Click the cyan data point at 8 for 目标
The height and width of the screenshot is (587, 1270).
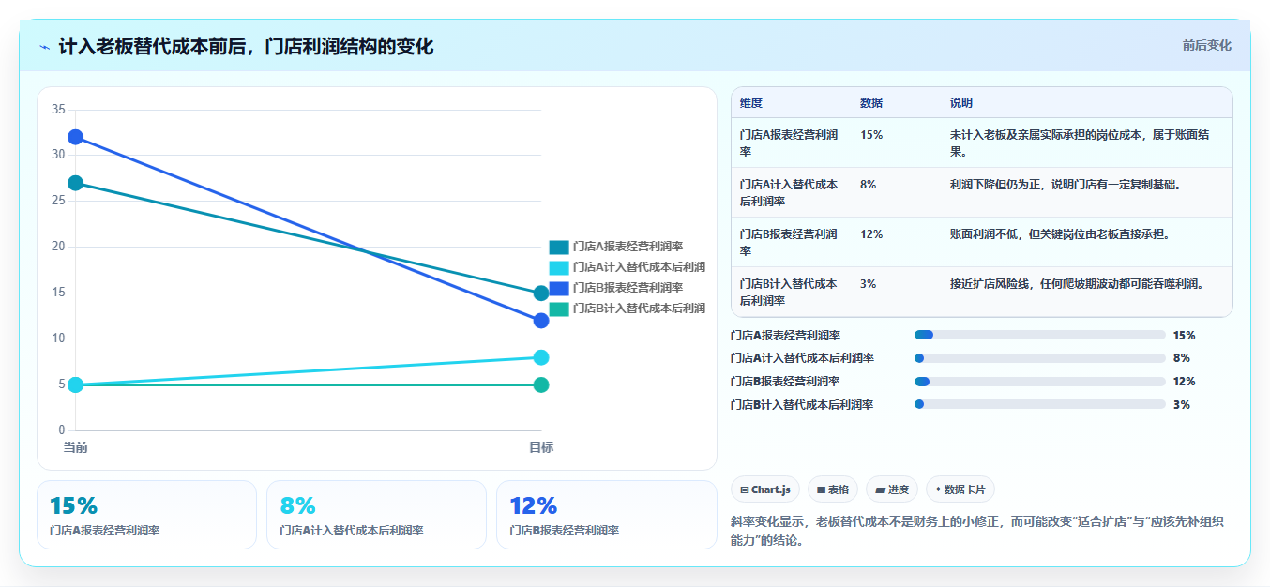click(x=541, y=357)
